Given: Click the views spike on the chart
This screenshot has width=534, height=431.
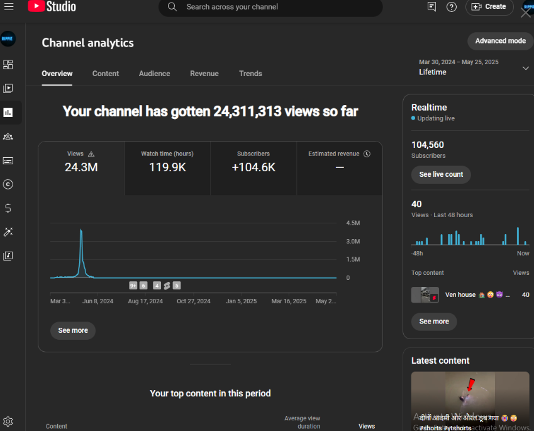Looking at the screenshot, I should pos(81,252).
